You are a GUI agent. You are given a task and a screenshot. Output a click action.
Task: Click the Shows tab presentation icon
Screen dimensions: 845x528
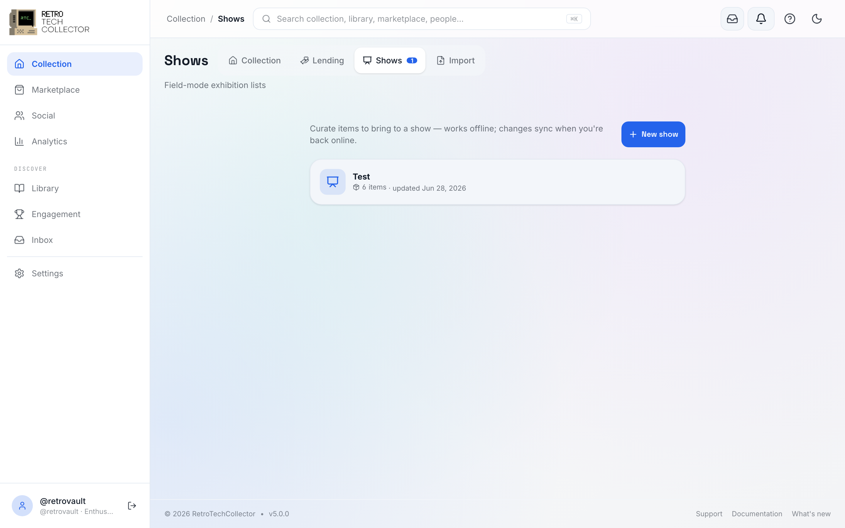tap(367, 60)
